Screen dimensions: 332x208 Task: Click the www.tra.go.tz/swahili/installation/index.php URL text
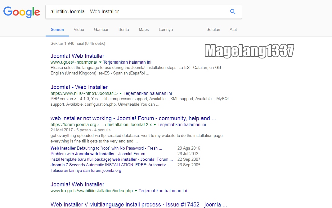tap(92, 191)
